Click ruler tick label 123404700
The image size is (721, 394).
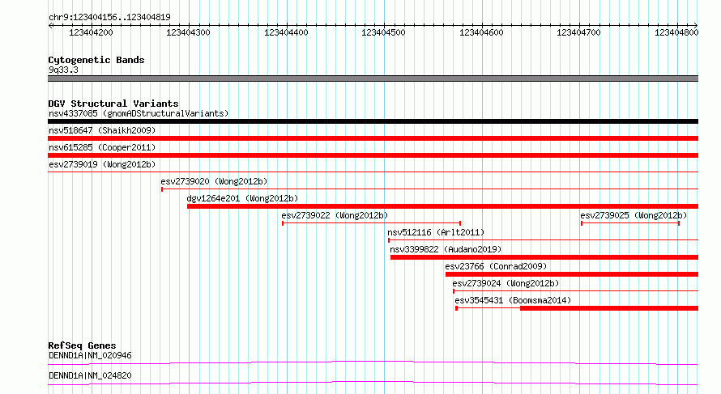tap(578, 32)
